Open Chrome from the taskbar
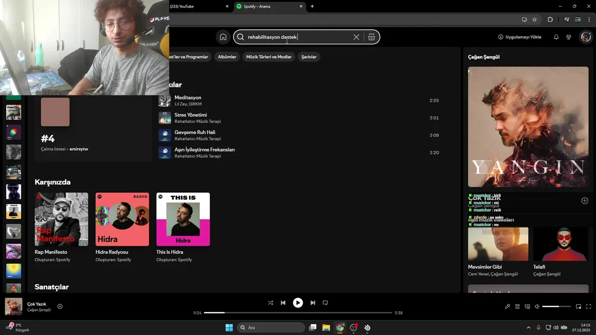 tap(340, 328)
